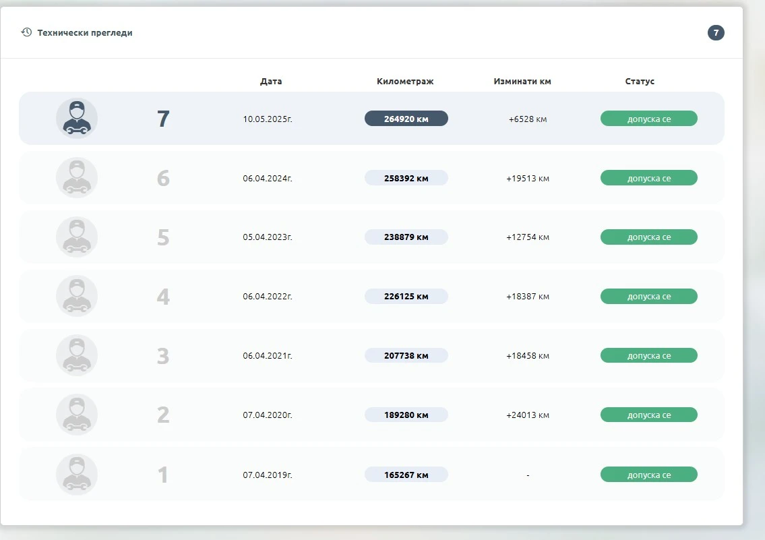Click the history clock icon beside Технически прегледи
This screenshot has height=540, width=765.
pos(26,32)
